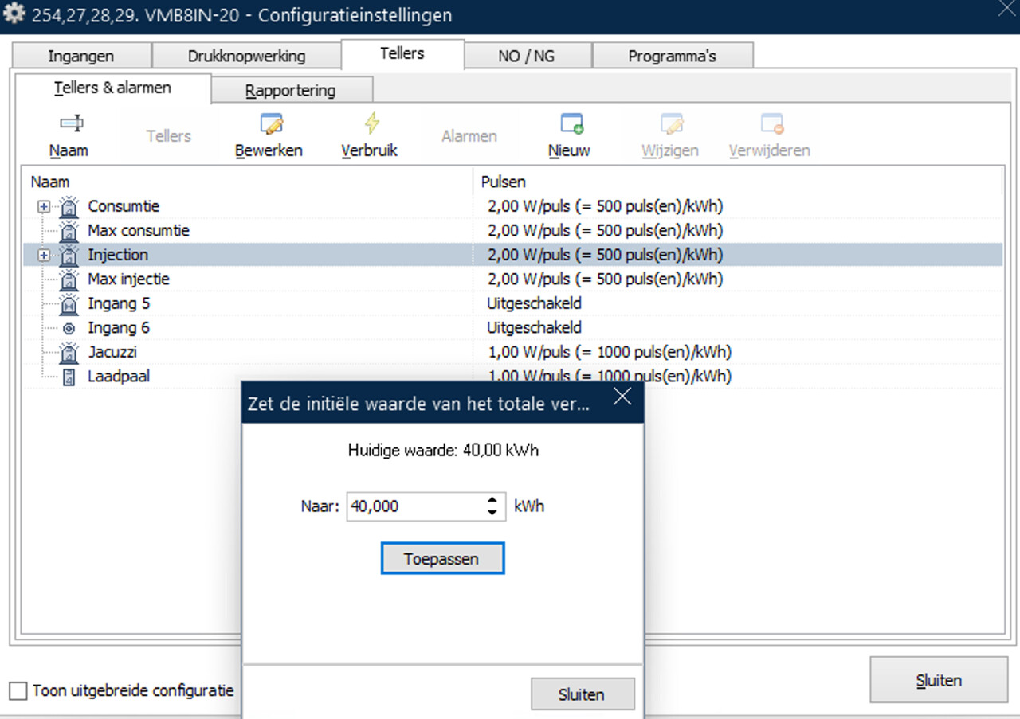Open the Rapportering sub-tab
Image resolution: width=1020 pixels, height=719 pixels.
[x=290, y=91]
